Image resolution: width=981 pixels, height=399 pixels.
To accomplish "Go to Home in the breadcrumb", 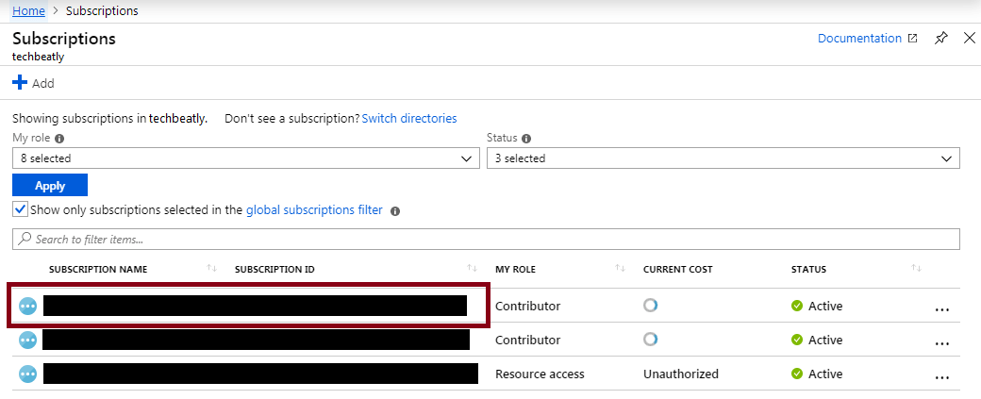I will (x=28, y=11).
